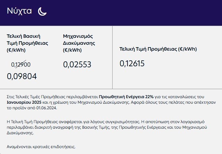Image resolution: width=222 pixels, height=154 pixels.
Task: Click the struck-through price 0,12900
Action: point(21,64)
